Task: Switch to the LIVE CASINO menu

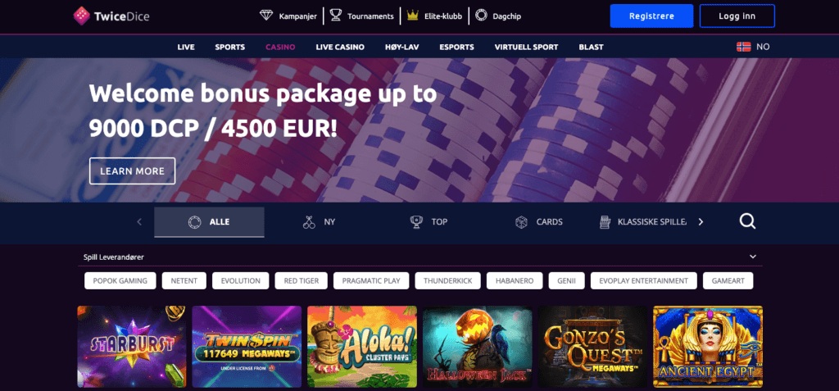Action: pos(340,48)
